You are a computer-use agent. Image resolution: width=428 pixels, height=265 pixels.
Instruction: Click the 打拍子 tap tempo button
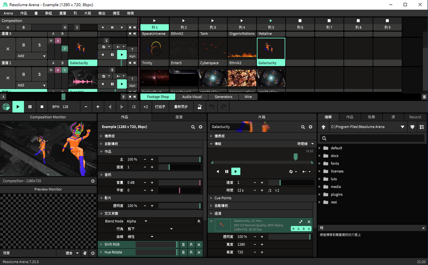pos(160,107)
